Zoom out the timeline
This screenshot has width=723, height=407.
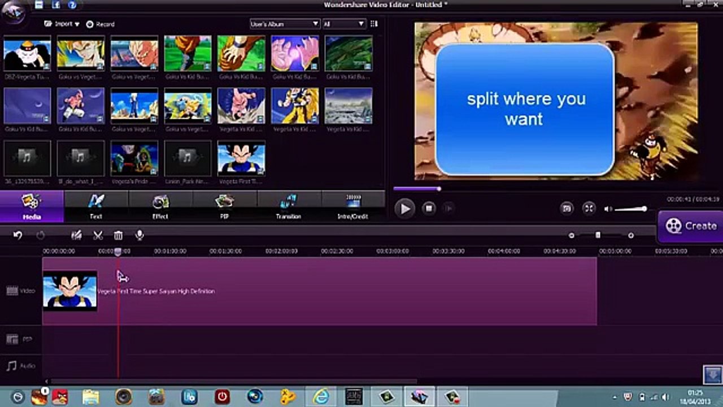tap(571, 235)
